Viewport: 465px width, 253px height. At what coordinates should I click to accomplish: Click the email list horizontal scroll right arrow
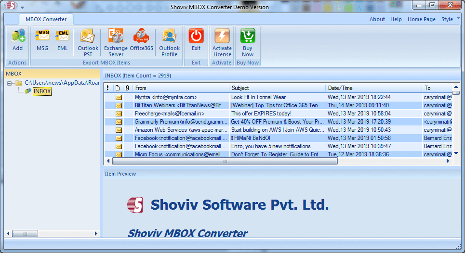click(448, 161)
